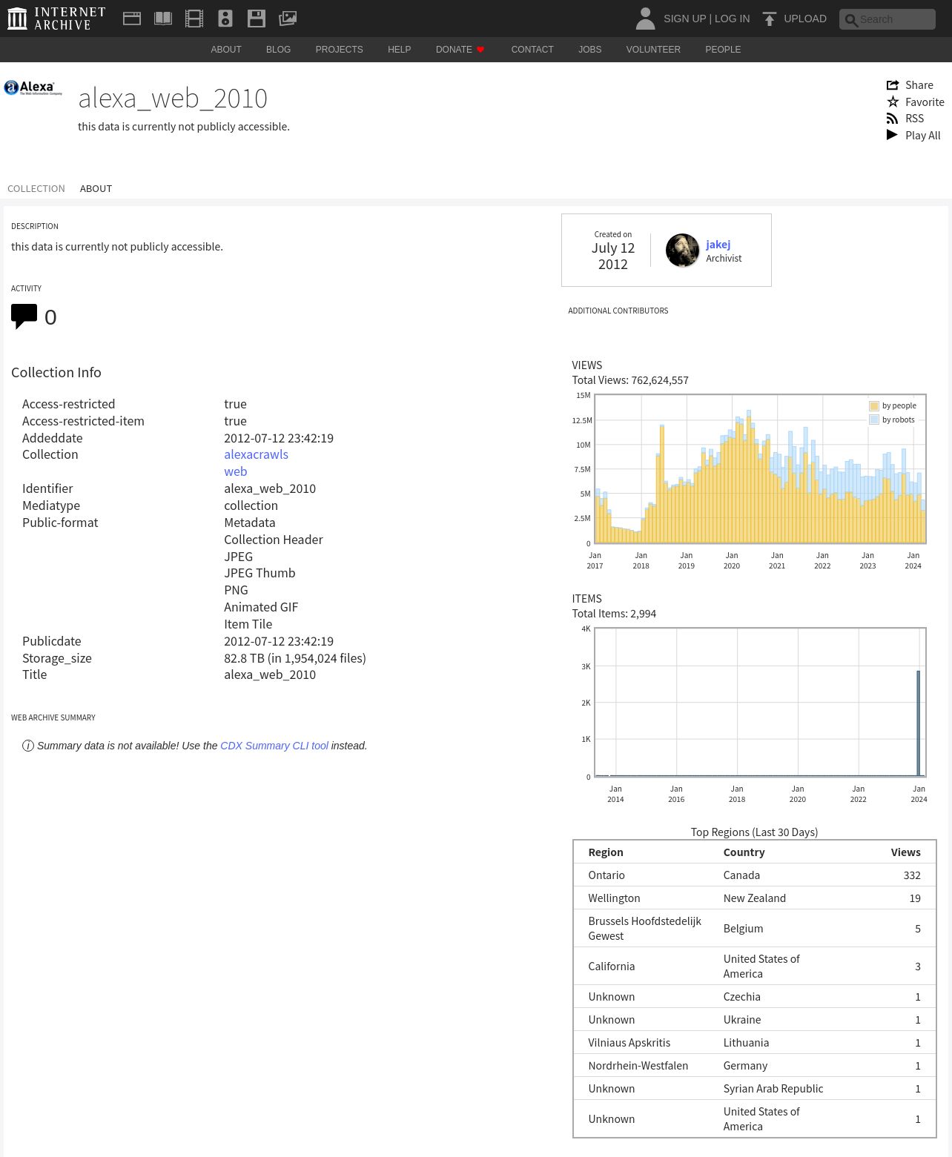Click the 'Collection Header' format value
The height and width of the screenshot is (1157, 952).
(x=274, y=540)
